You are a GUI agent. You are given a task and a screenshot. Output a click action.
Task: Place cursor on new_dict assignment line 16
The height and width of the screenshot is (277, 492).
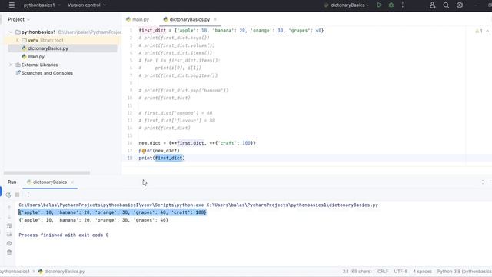pos(197,143)
